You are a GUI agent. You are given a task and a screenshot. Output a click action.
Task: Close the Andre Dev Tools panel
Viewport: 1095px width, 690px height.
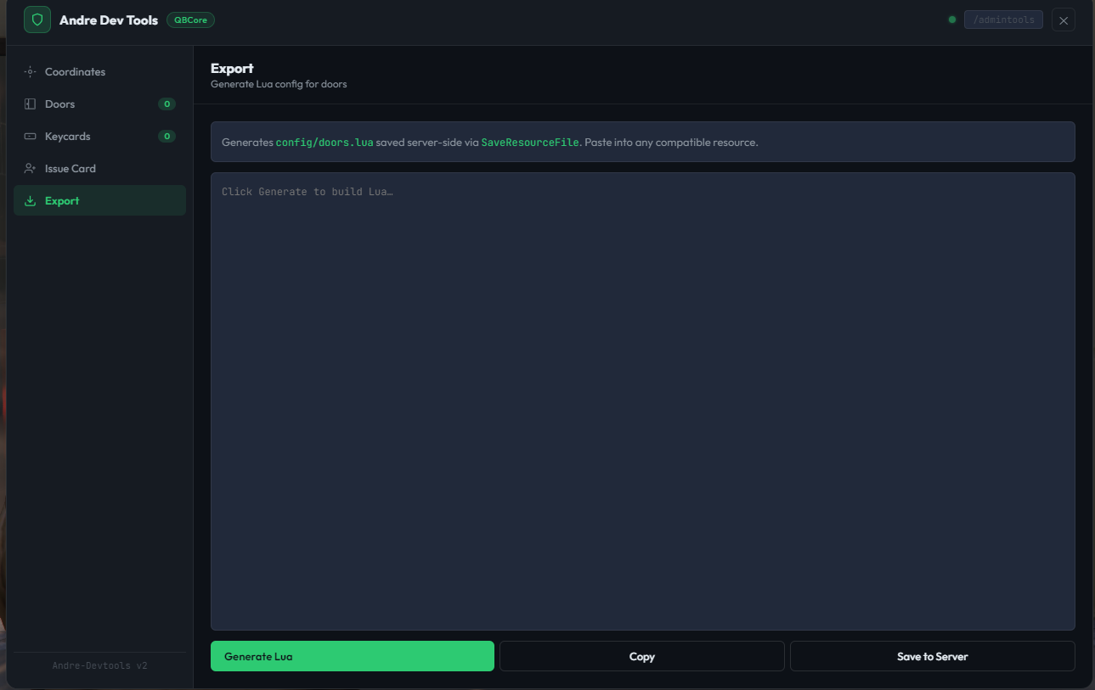coord(1064,20)
